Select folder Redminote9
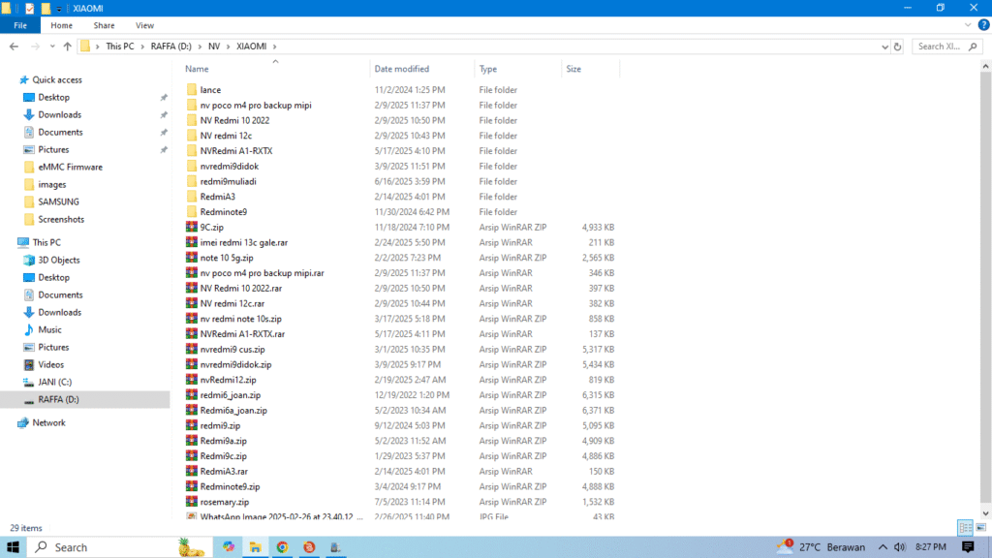 224,212
